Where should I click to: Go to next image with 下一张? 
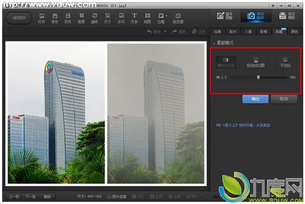point(30,196)
